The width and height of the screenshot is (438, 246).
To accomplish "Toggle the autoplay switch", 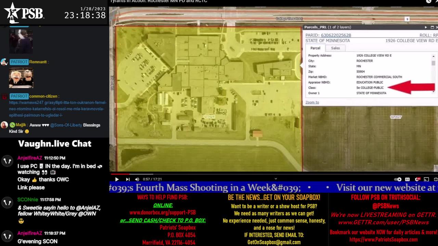I will click(x=398, y=179).
